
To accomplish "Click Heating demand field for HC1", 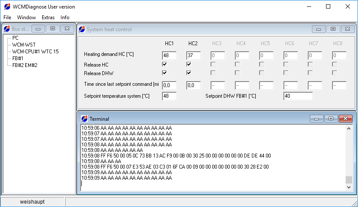I will pyautogui.click(x=169, y=55).
